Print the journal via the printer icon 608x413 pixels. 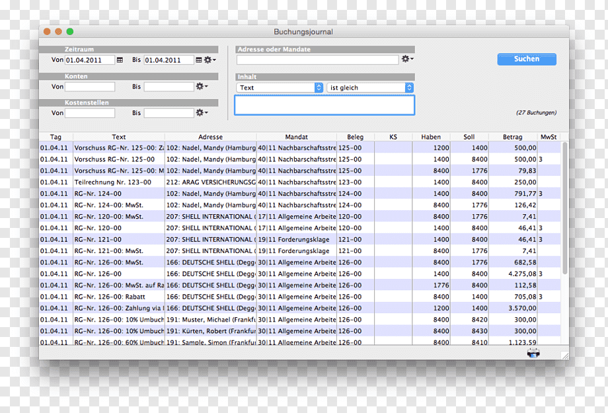coord(533,353)
